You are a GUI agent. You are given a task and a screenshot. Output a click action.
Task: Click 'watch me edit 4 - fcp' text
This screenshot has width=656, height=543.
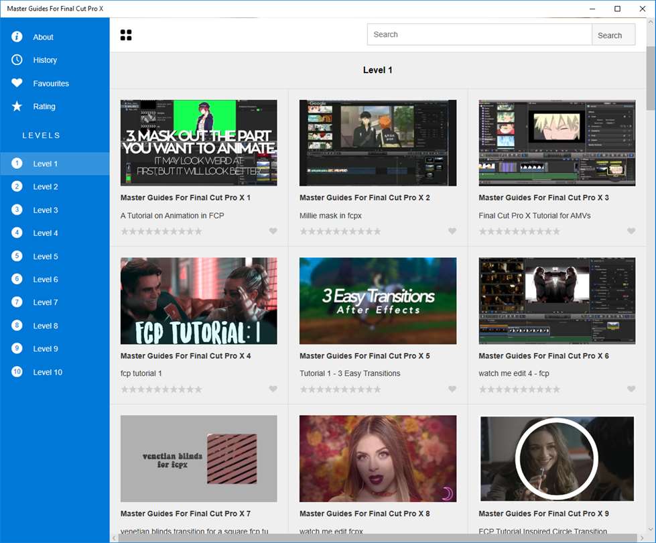[x=514, y=373]
